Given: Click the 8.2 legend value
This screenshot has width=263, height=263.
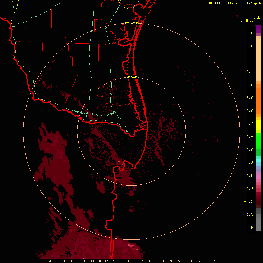Looking at the screenshot, I should pyautogui.click(x=250, y=59).
